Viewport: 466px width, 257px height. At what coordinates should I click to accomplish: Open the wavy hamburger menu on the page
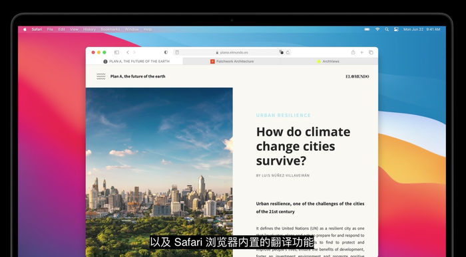point(101,76)
